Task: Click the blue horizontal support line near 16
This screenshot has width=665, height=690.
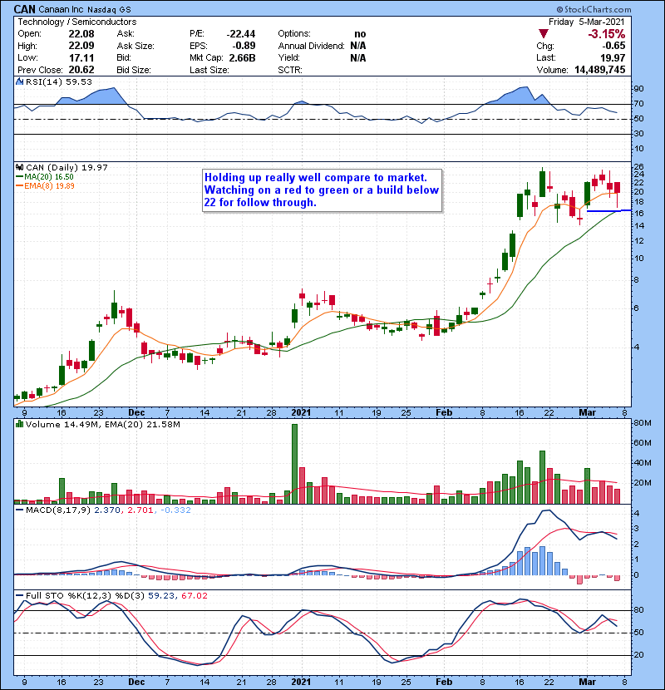Action: click(609, 211)
